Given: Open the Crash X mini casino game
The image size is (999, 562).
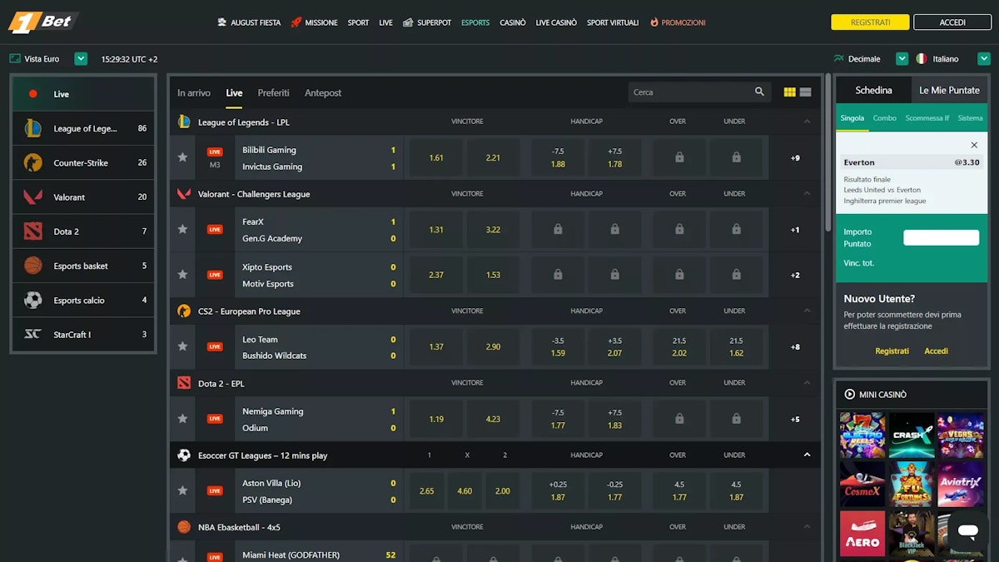Looking at the screenshot, I should tap(912, 435).
